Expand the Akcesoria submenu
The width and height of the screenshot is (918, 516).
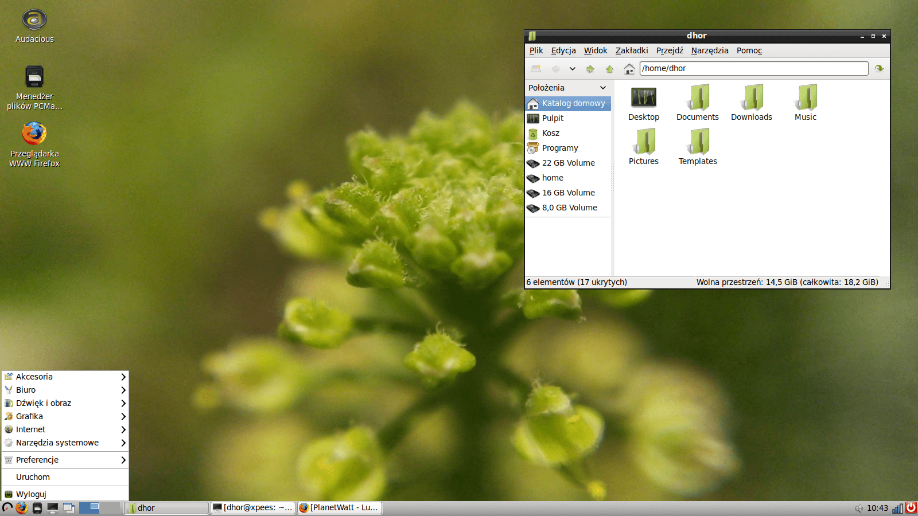(x=65, y=377)
